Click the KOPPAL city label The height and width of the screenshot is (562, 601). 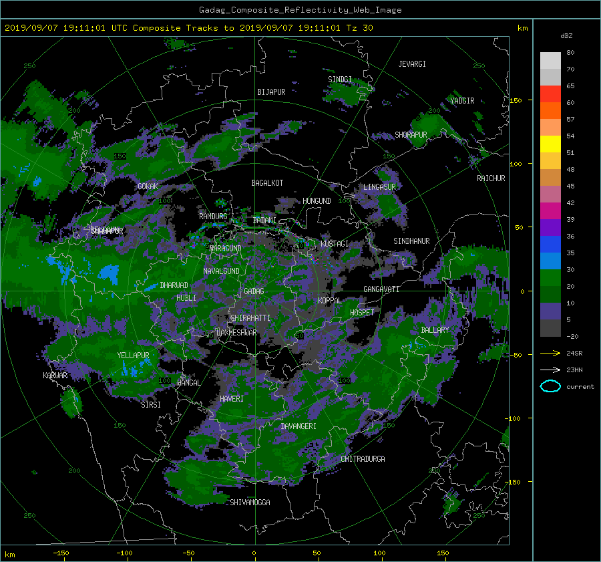[330, 301]
